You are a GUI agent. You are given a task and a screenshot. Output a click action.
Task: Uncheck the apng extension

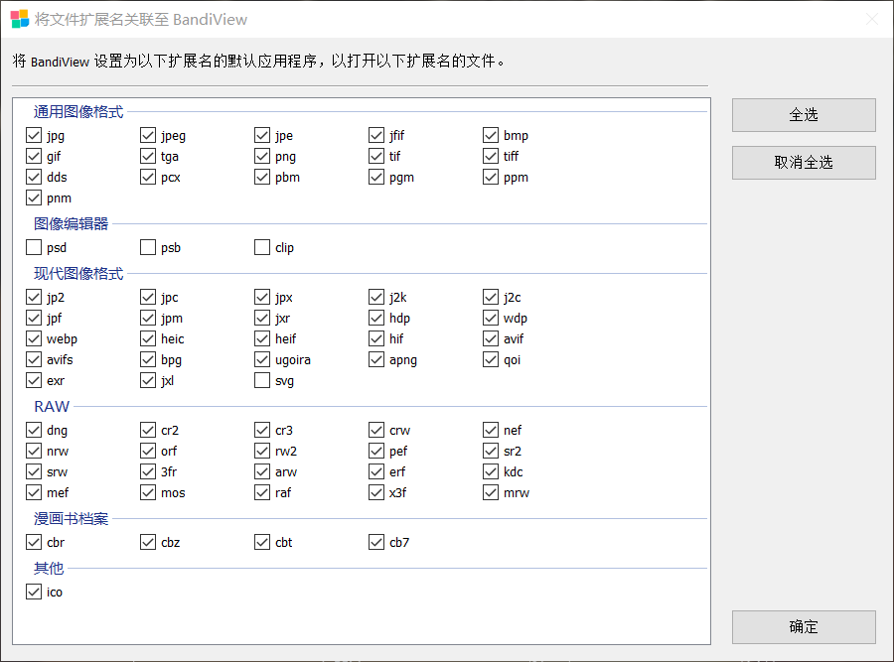click(376, 359)
